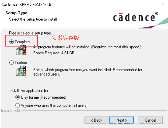Click the Complete setup installer icon
This screenshot has width=168, height=128.
pyautogui.click(x=21, y=50)
